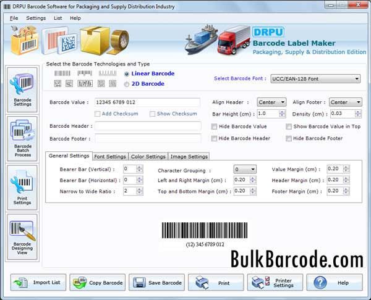Check Show Barcode Value in Top
The image size is (371, 300).
coord(289,127)
